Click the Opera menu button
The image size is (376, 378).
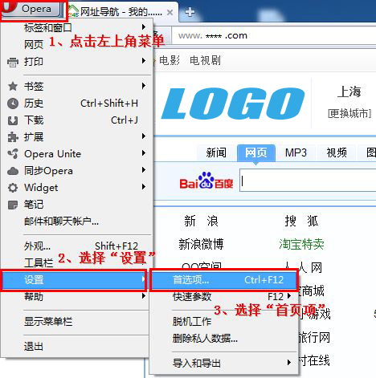31,9
